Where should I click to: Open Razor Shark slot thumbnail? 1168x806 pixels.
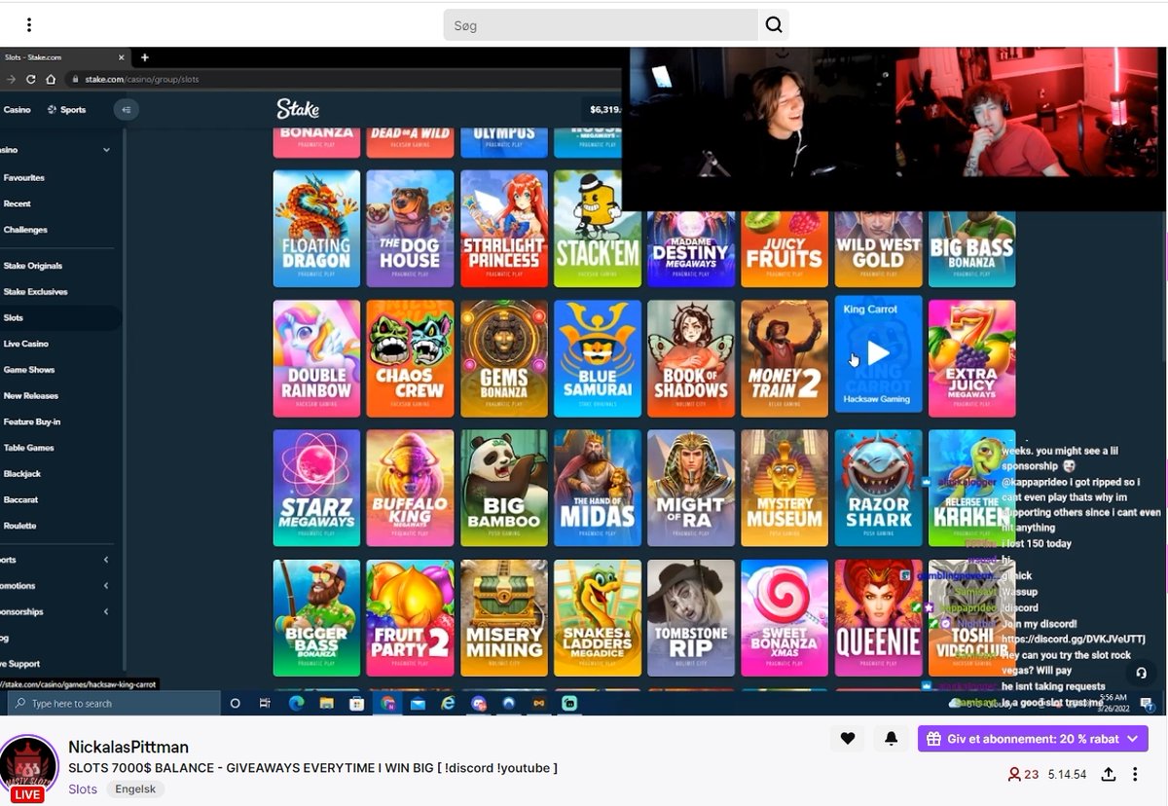point(878,488)
